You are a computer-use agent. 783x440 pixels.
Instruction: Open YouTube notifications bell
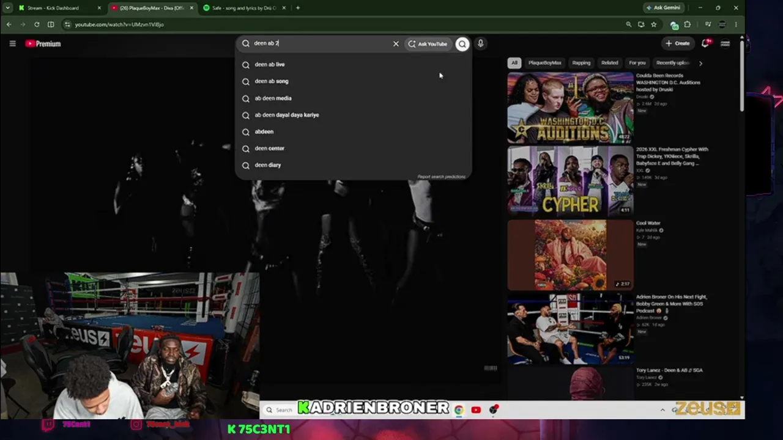(705, 43)
